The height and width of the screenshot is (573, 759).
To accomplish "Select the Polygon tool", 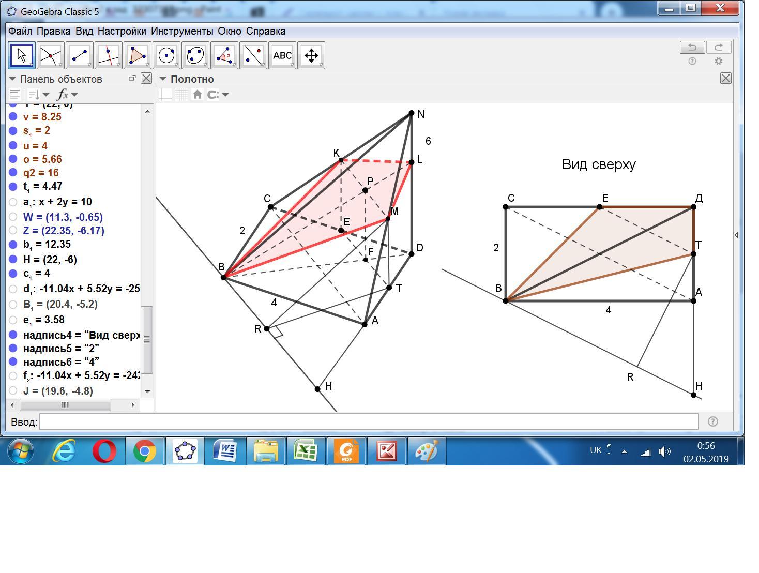I will [x=138, y=55].
